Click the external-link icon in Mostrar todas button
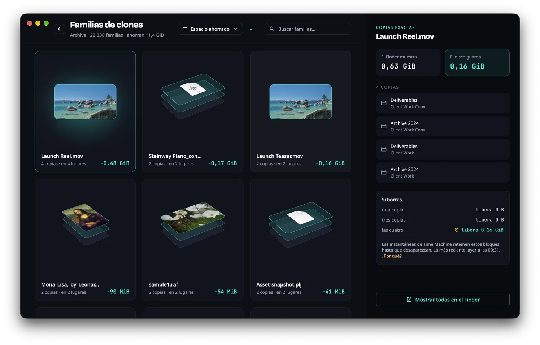The width and height of the screenshot is (540, 345). [x=409, y=300]
